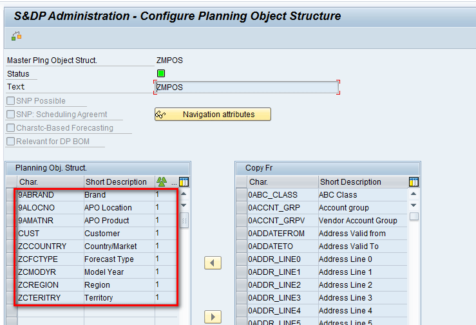Click the left arrow transfer button
Screen dimensions: 476x325
click(x=213, y=263)
